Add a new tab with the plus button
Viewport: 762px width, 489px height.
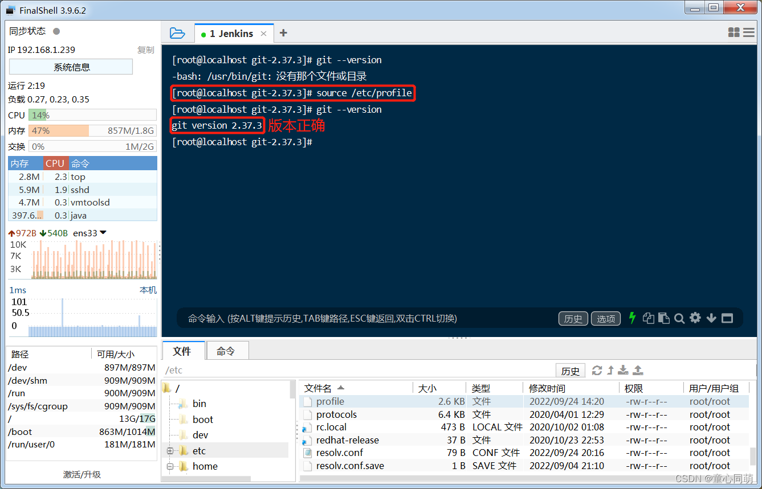coord(283,33)
